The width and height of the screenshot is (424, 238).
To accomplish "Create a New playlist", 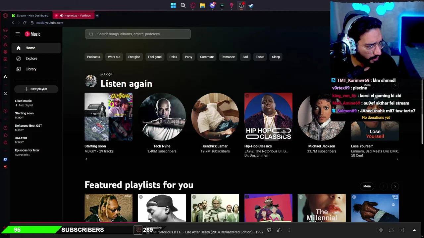I will pyautogui.click(x=36, y=89).
